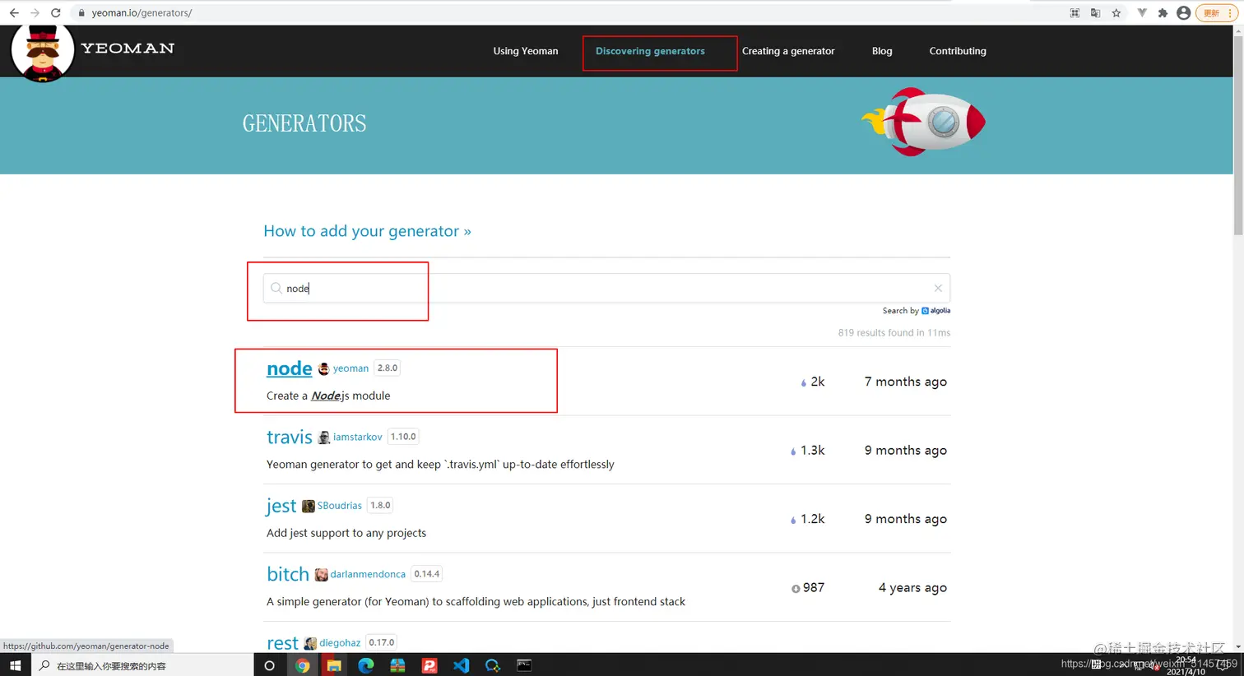
Task: Open the jest generator title link
Action: click(281, 506)
